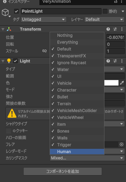Switch to the VeryAnimation tab
The width and height of the screenshot is (126, 182).
click(x=56, y=2)
